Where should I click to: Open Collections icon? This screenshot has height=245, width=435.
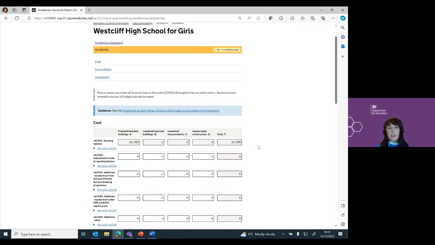[x=313, y=18]
